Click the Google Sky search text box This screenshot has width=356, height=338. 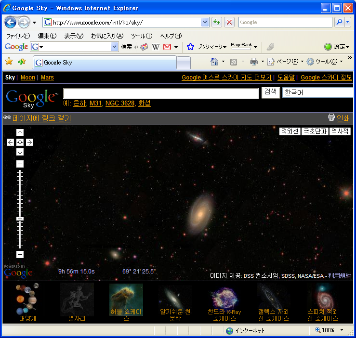point(161,93)
